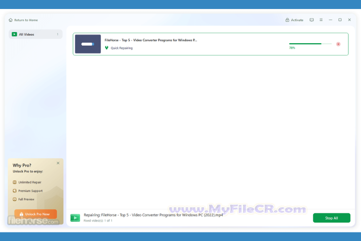Close the application window
361x241 pixels.
(x=349, y=20)
